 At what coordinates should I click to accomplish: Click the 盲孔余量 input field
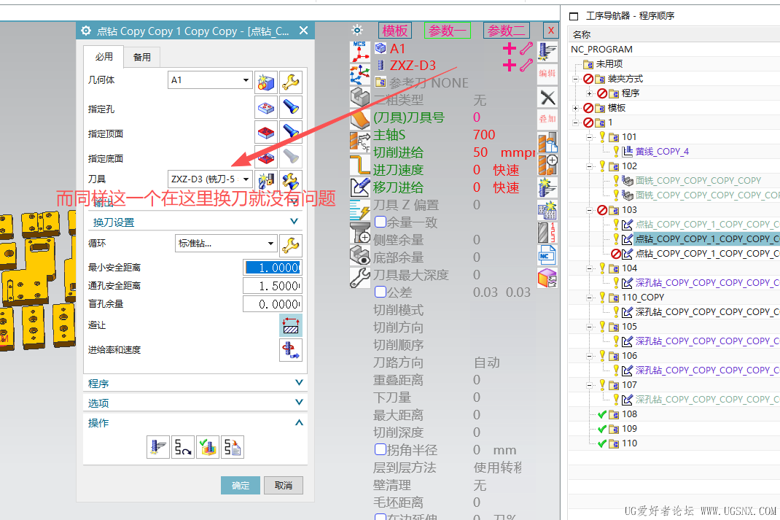[273, 303]
